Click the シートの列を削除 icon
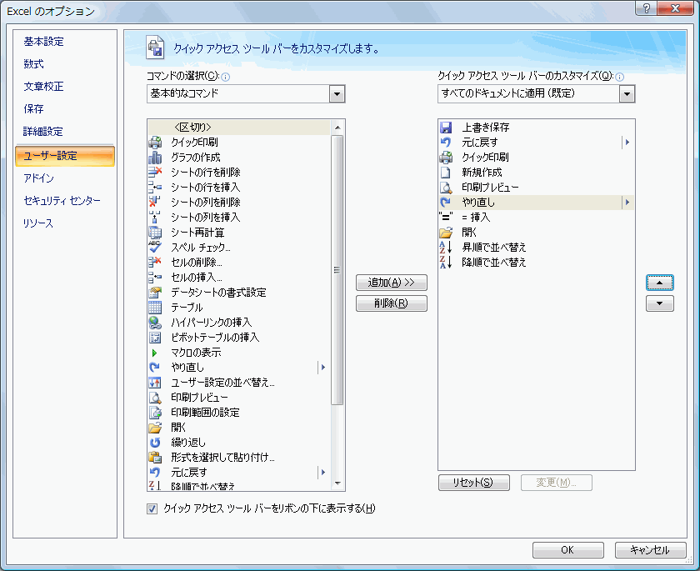Screen dimensions: 700x571 click(x=155, y=203)
